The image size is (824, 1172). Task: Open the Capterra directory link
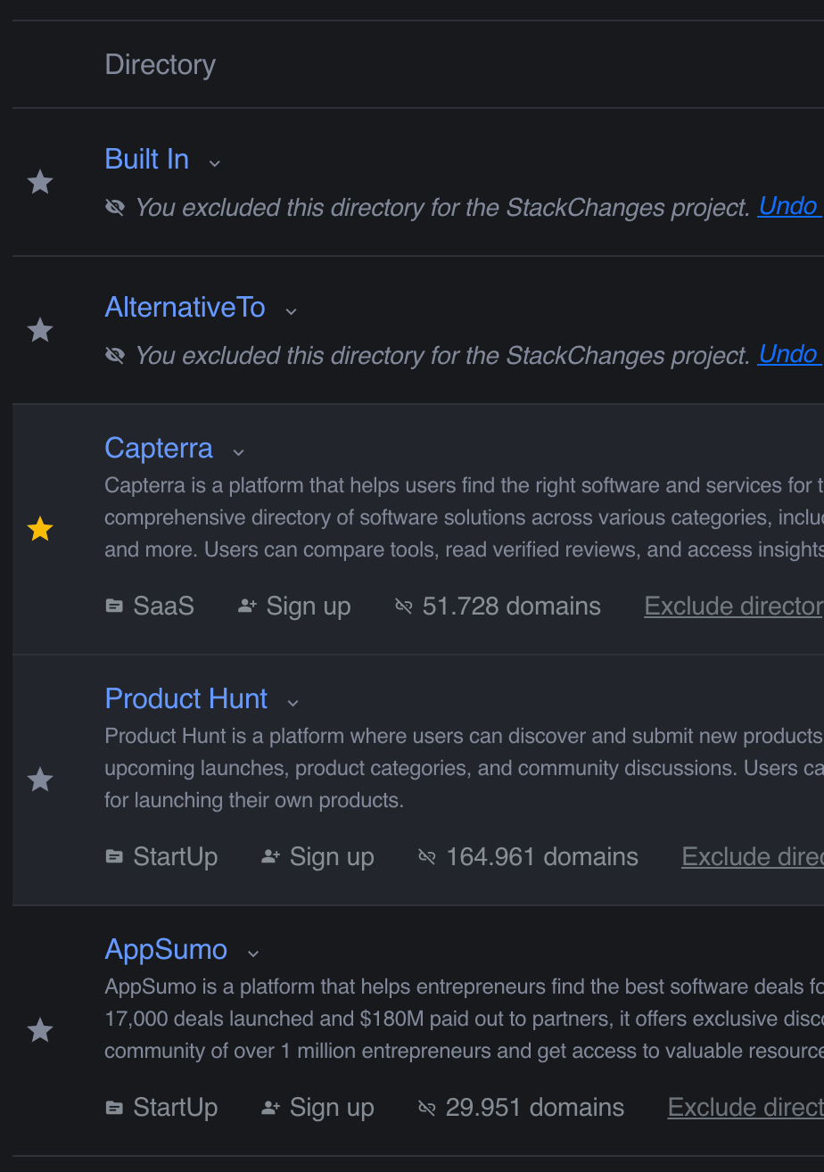point(159,448)
